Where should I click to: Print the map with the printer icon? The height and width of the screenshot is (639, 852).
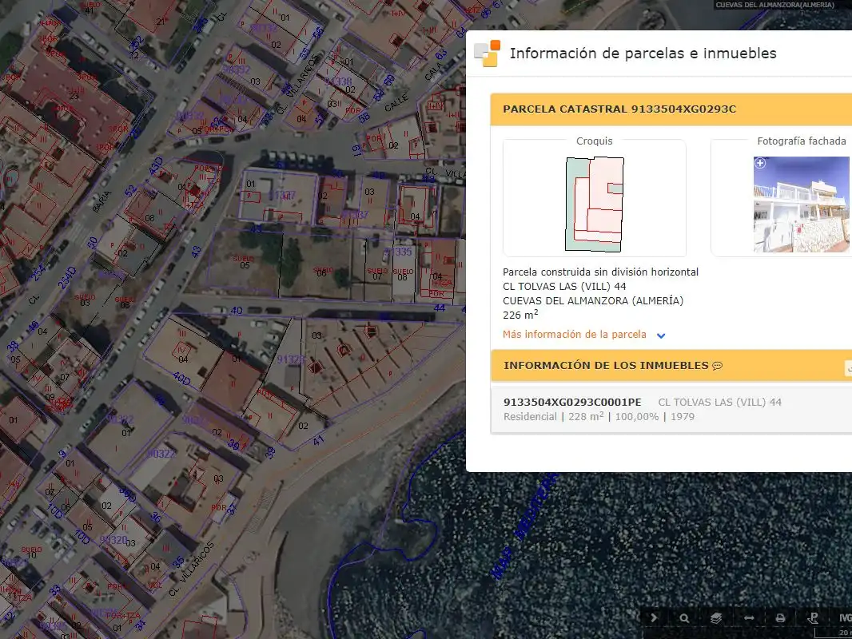(780, 617)
